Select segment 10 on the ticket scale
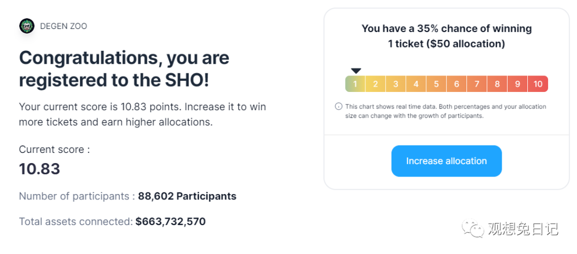This screenshot has height=254, width=577. click(x=538, y=84)
